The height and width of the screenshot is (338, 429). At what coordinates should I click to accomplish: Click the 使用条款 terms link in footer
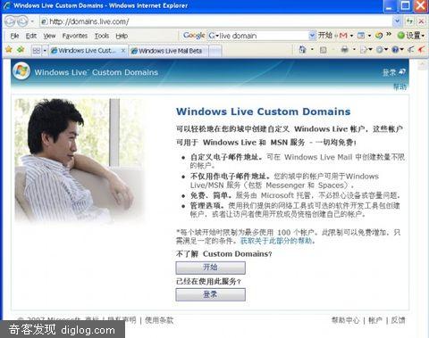click(x=159, y=320)
